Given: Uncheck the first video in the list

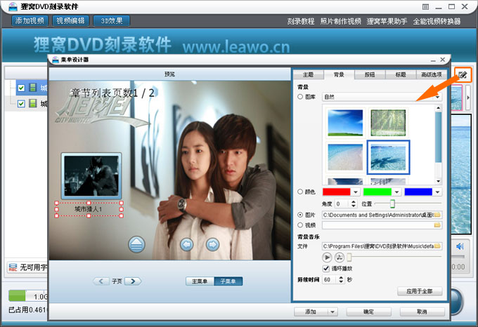Looking at the screenshot, I should [x=21, y=88].
